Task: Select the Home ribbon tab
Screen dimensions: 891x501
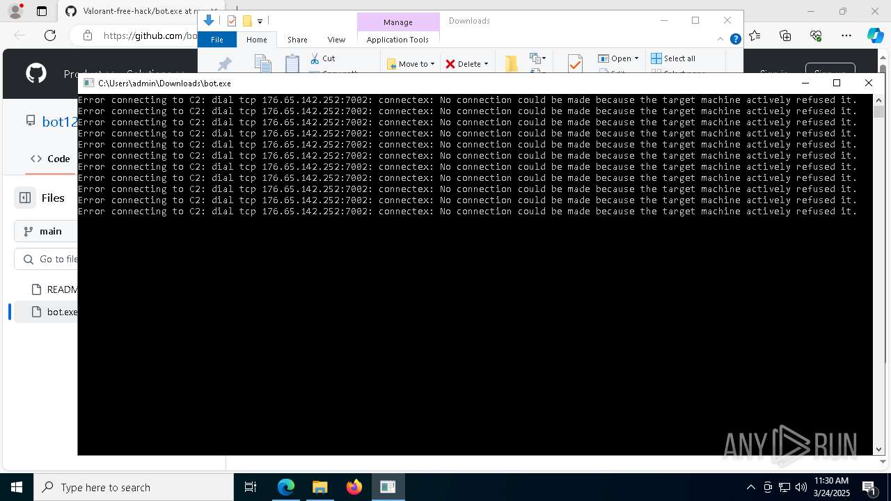Action: point(257,40)
